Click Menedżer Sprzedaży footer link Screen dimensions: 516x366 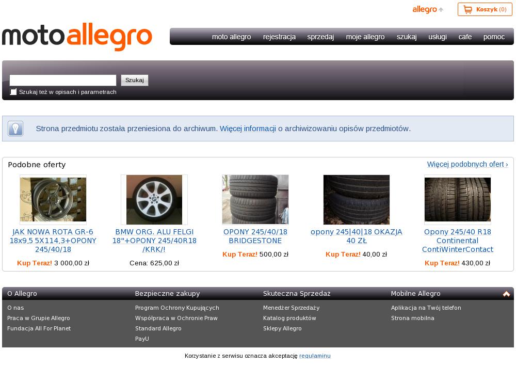tap(291, 308)
